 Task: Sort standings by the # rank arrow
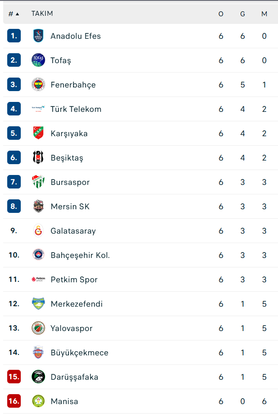pyautogui.click(x=14, y=14)
